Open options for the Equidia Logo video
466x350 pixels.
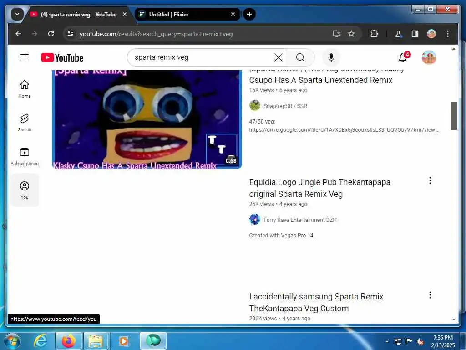click(x=430, y=180)
